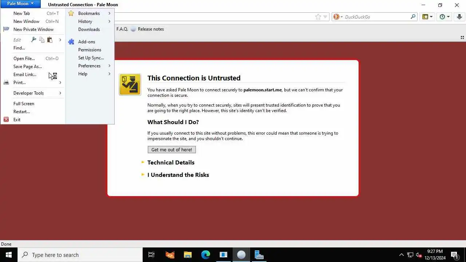Show hidden tray icons chevron
466x262 pixels.
coord(402,255)
